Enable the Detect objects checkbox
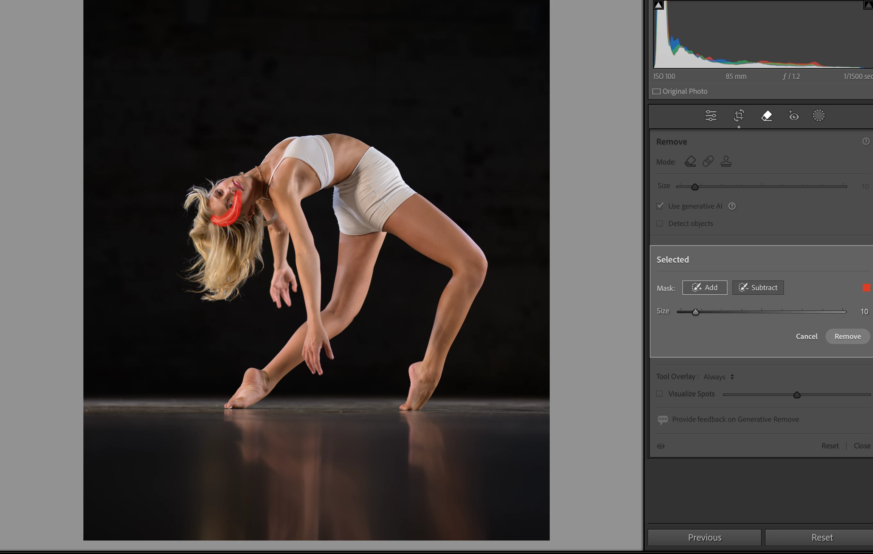The image size is (873, 554). (x=660, y=224)
